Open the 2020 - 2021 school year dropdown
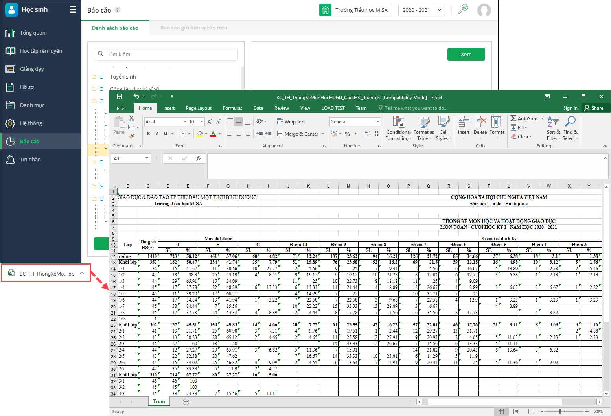 (421, 10)
